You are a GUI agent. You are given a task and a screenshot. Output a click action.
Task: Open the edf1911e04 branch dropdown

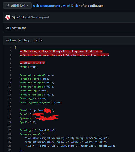click(17, 6)
